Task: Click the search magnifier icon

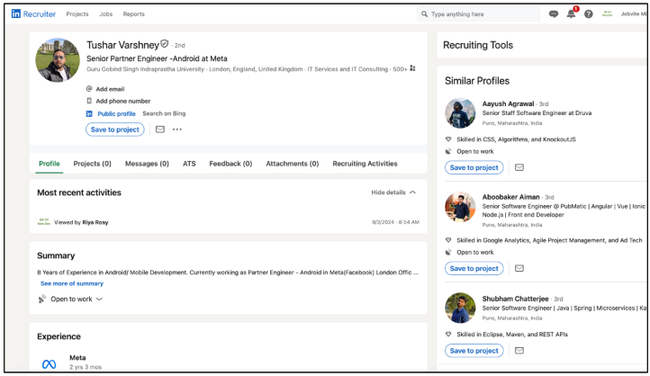Action: coord(425,14)
